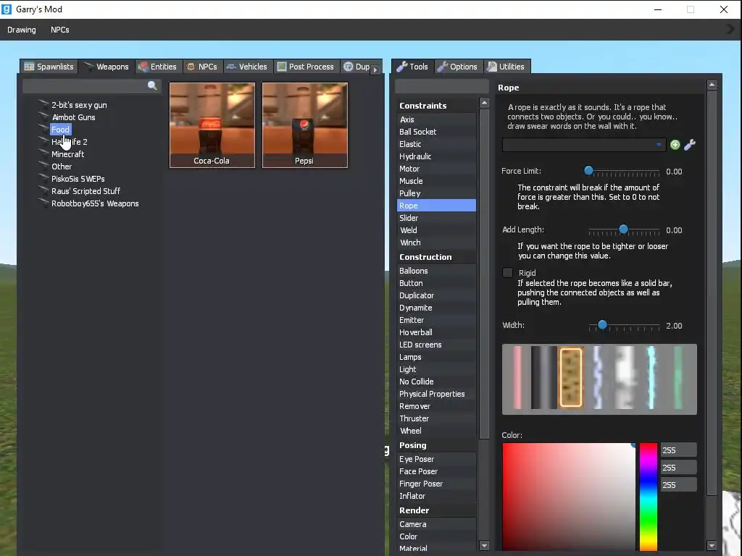Select the Axis constraint tool

click(x=436, y=119)
